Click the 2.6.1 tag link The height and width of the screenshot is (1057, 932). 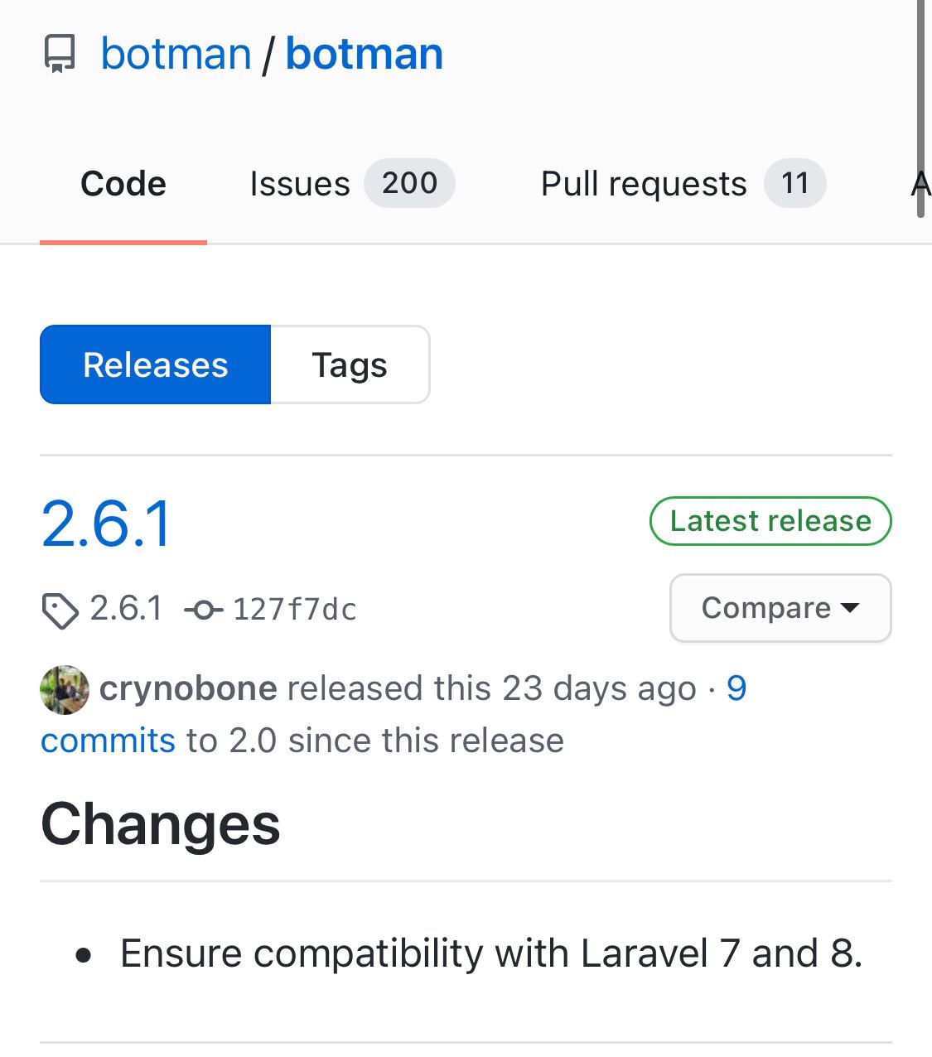click(126, 609)
